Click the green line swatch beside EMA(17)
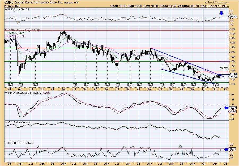This screenshot has height=166, width=239. click(x=6, y=33)
